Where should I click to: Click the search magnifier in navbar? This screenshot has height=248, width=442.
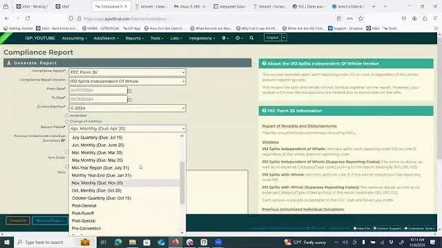(x=251, y=38)
